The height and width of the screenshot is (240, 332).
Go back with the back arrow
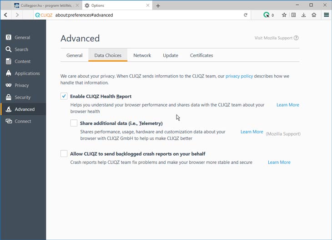(x=6, y=15)
